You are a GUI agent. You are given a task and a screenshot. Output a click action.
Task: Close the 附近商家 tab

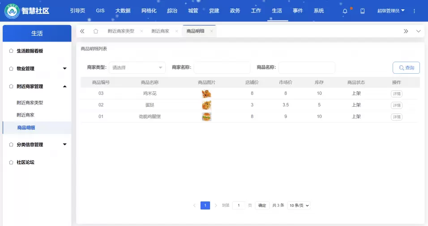[176, 31]
